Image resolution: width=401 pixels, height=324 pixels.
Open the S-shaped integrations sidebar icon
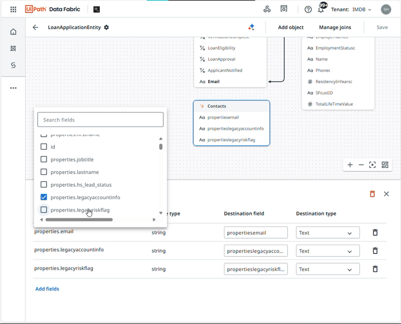[13, 65]
